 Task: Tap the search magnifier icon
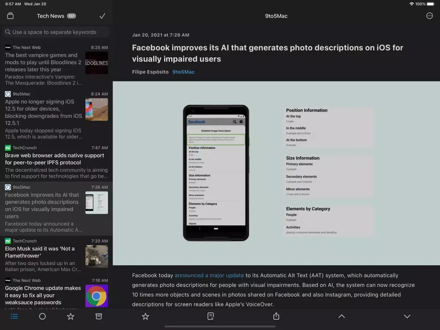[8, 32]
